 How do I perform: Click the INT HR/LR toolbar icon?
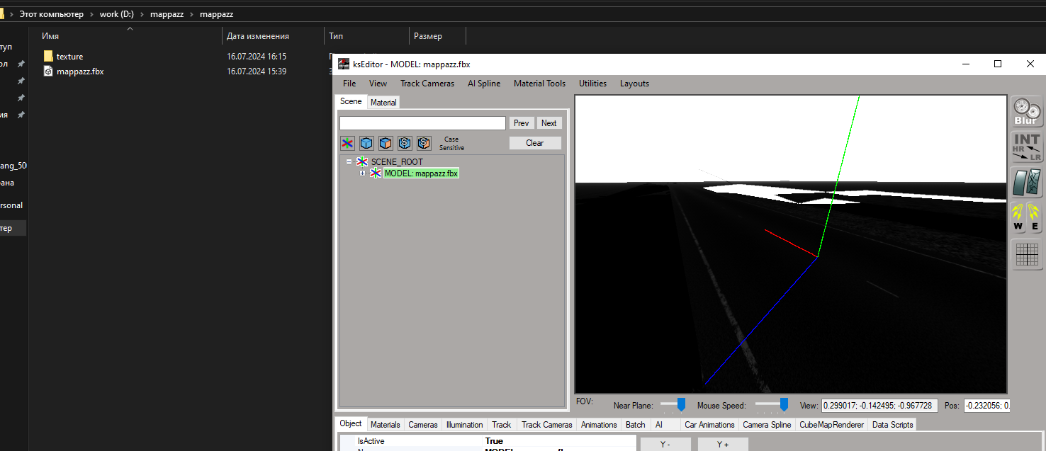coord(1025,147)
